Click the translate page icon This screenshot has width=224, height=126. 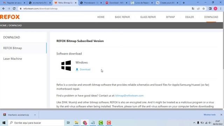click(193, 8)
